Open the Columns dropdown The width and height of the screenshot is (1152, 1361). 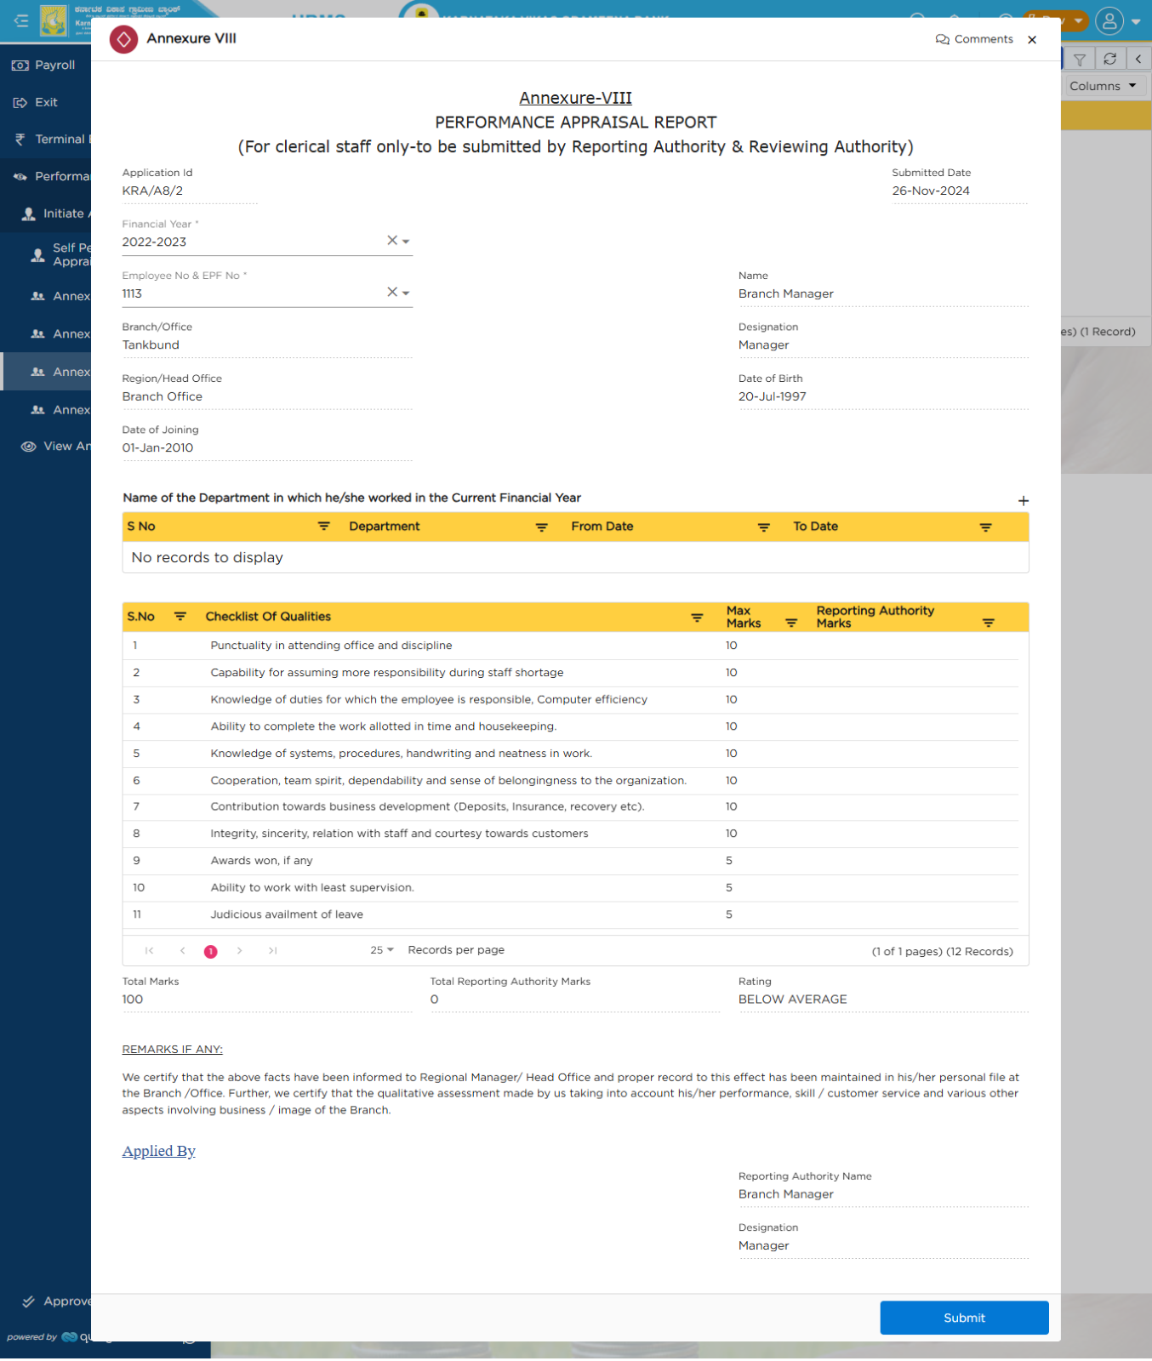[x=1104, y=86]
